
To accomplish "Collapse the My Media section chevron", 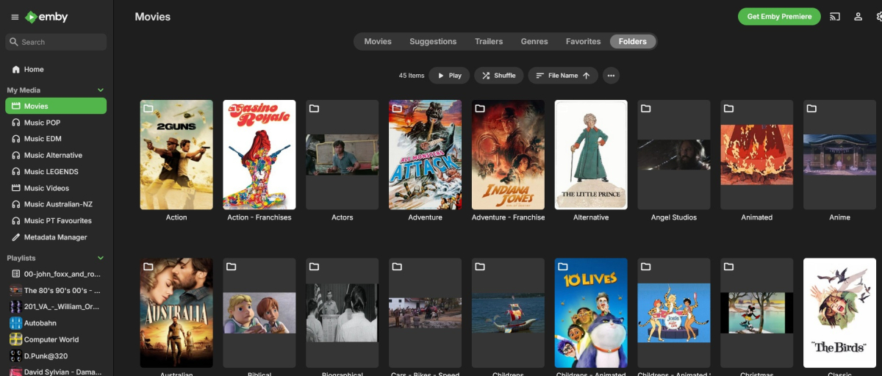I will (x=101, y=90).
